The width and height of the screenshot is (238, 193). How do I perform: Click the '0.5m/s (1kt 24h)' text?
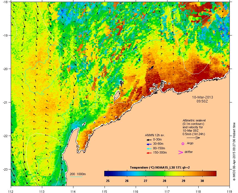coord(194,134)
